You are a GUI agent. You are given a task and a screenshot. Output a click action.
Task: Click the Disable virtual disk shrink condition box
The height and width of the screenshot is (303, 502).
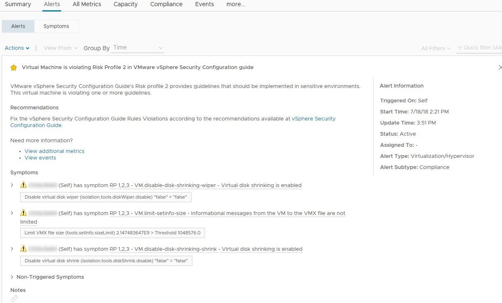click(x=106, y=261)
